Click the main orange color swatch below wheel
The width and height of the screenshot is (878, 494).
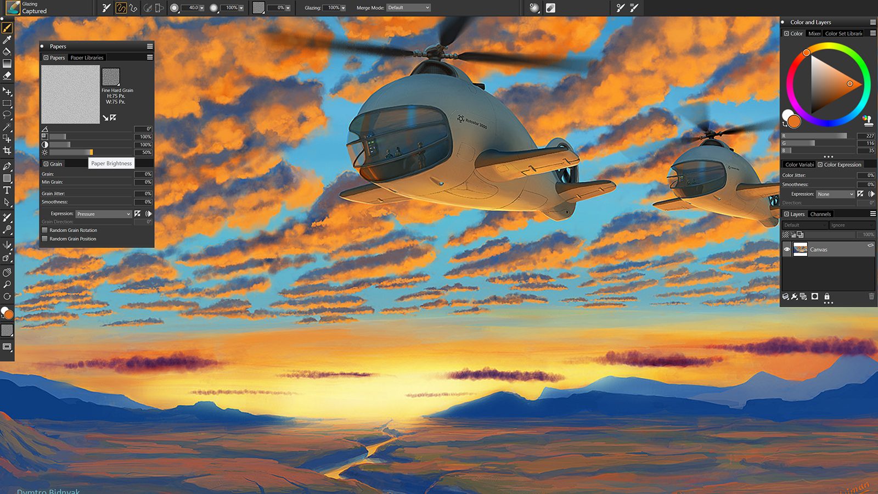794,121
